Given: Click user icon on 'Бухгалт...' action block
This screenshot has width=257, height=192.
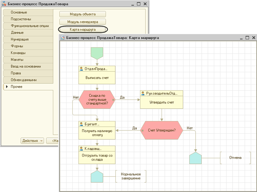Looking at the screenshot, I should [x=81, y=124].
